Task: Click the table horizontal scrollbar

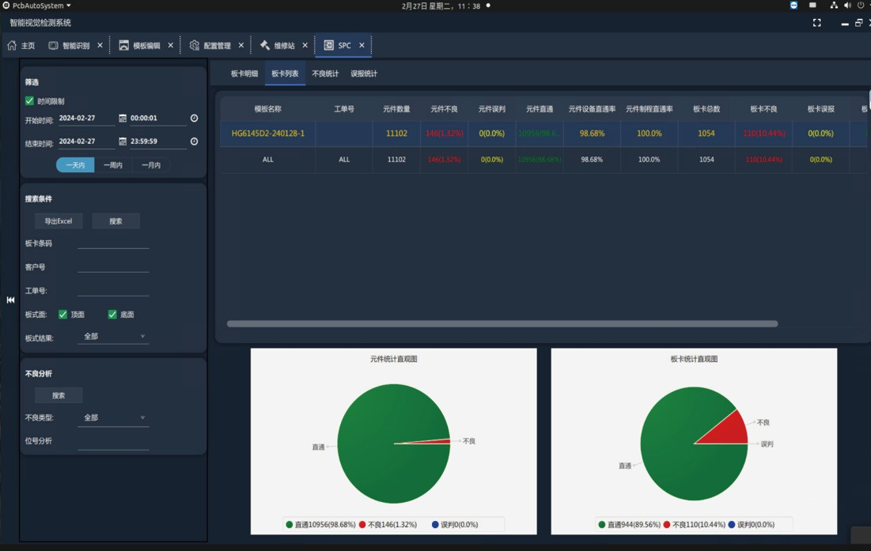Action: 502,323
